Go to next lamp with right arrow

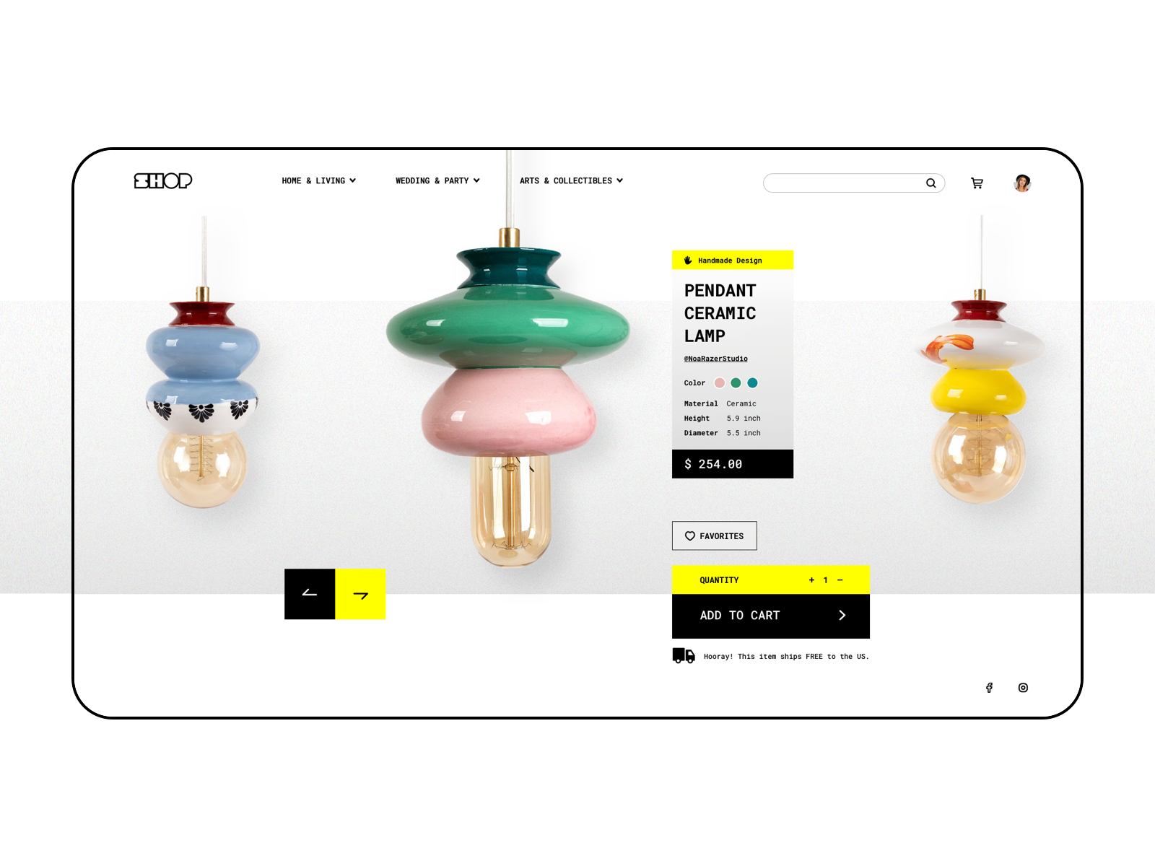click(x=360, y=594)
